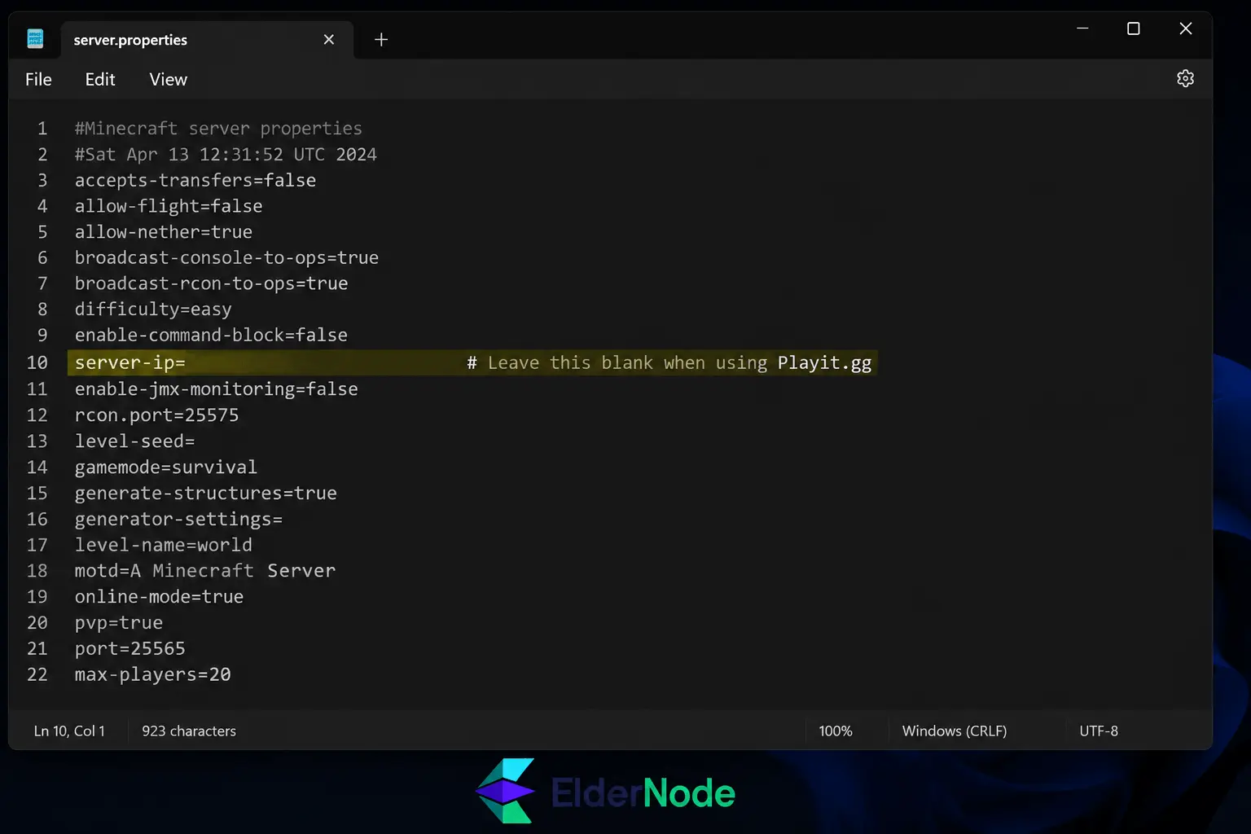Click the Ln 10, Col 1 status entry
This screenshot has height=834, width=1251.
tap(69, 731)
